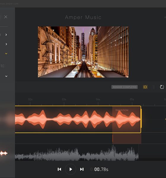Image resolution: width=166 pixels, height=178 pixels.
Task: Click the yellow fit-to-region icon
Action: pos(145,87)
